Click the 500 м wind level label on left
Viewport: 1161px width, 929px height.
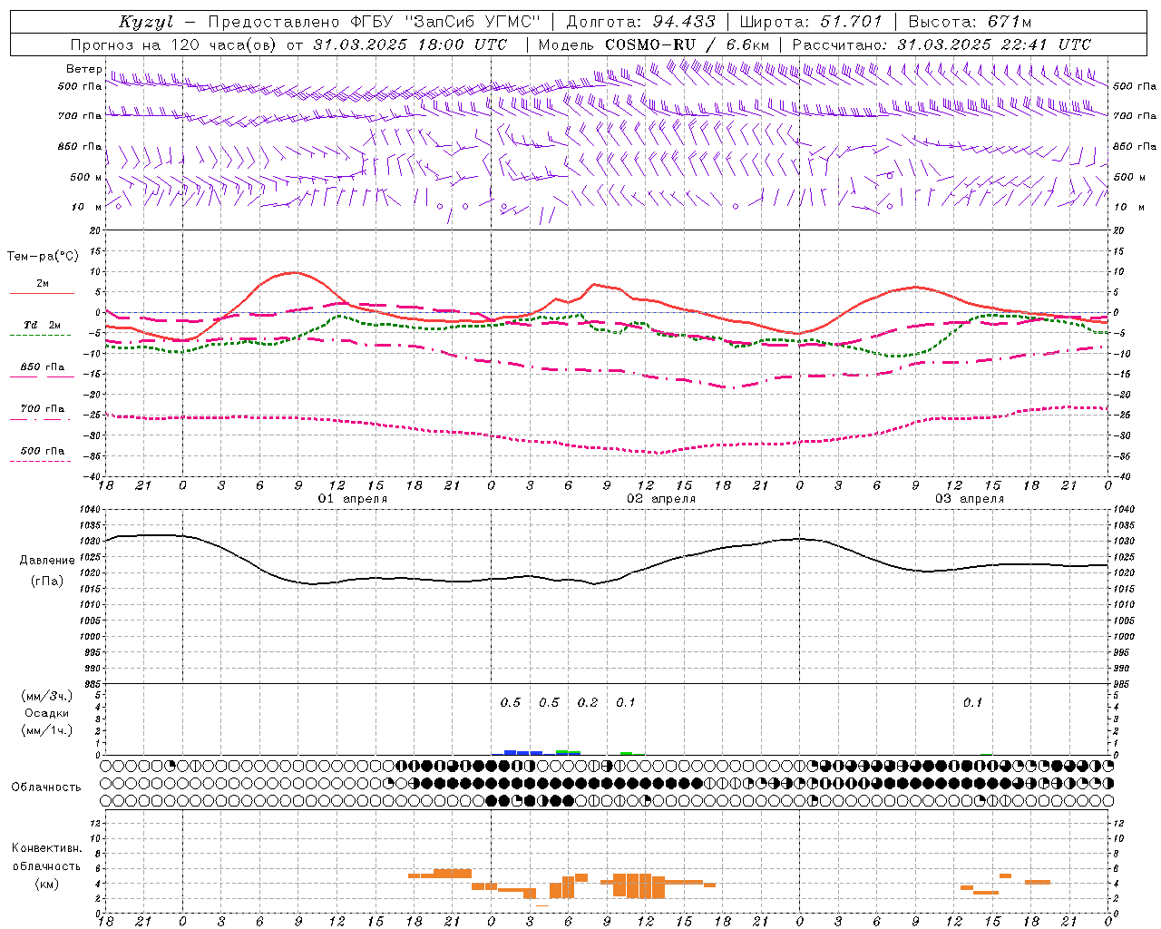86,178
